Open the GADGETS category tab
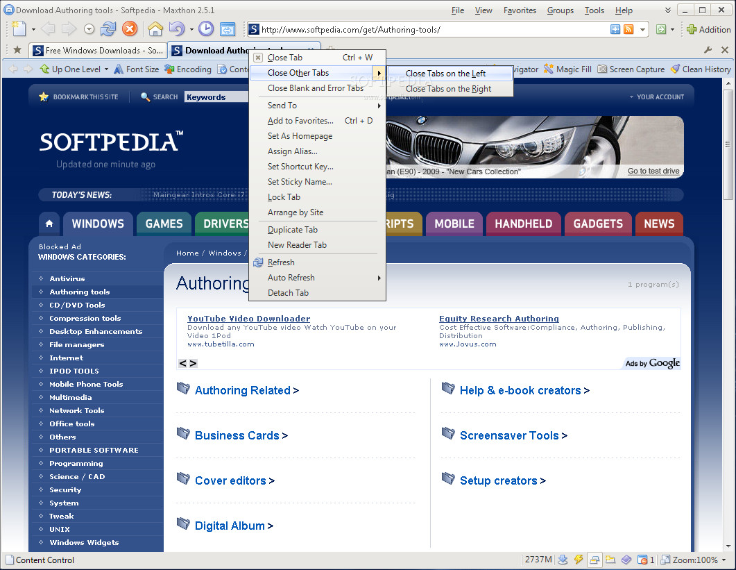The image size is (736, 570). click(598, 224)
